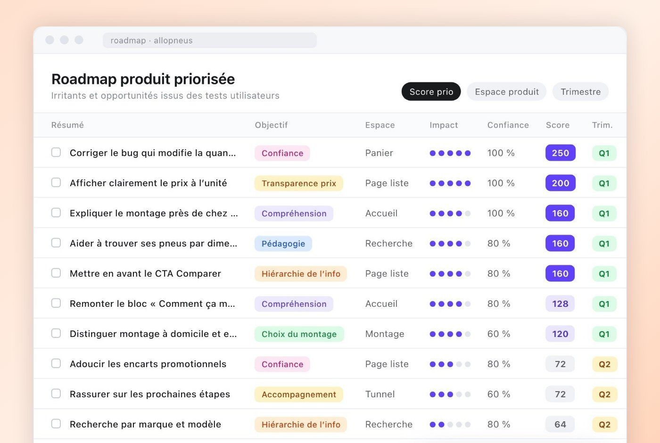Click the Q1 badge in Distinguer montage row

(604, 334)
